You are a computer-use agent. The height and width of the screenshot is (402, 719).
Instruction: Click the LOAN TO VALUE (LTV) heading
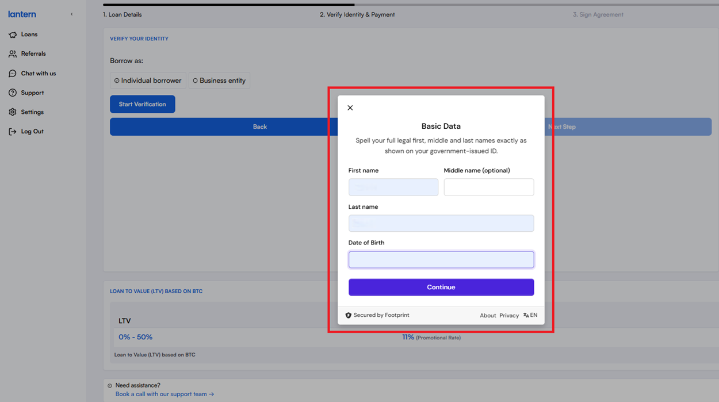(156, 292)
